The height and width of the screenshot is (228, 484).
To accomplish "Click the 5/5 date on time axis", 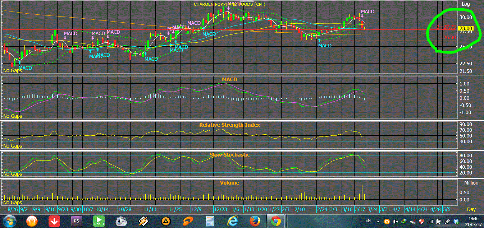I will (x=446, y=209).
